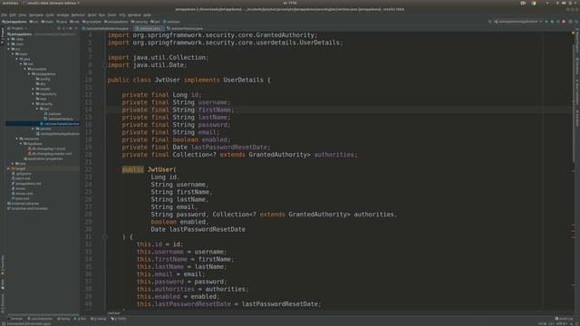Click the clock in the top bar

point(290,3)
